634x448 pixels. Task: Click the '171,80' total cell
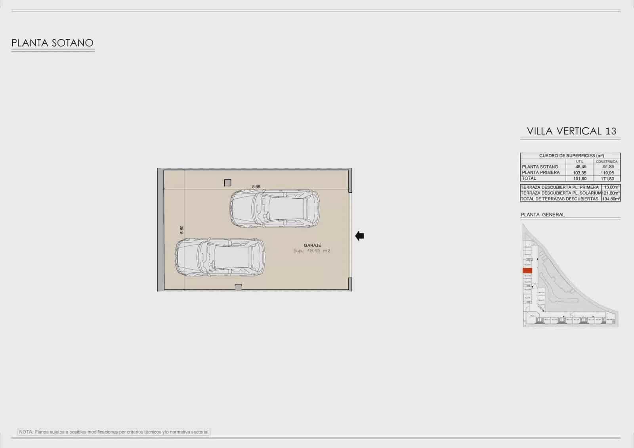[607, 178]
